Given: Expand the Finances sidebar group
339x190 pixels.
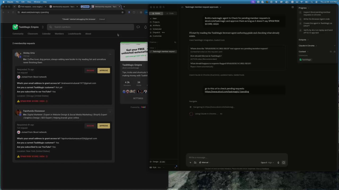Looking at the screenshot, I should 154,42.
